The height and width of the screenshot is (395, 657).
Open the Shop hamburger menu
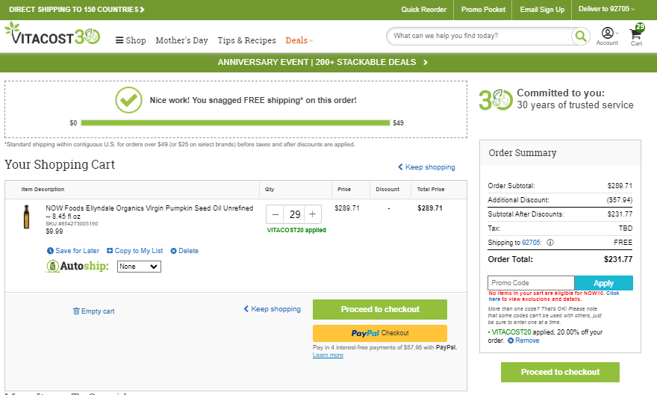(x=131, y=40)
